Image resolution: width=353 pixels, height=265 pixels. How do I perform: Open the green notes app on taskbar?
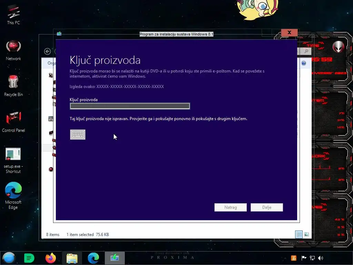click(29, 258)
